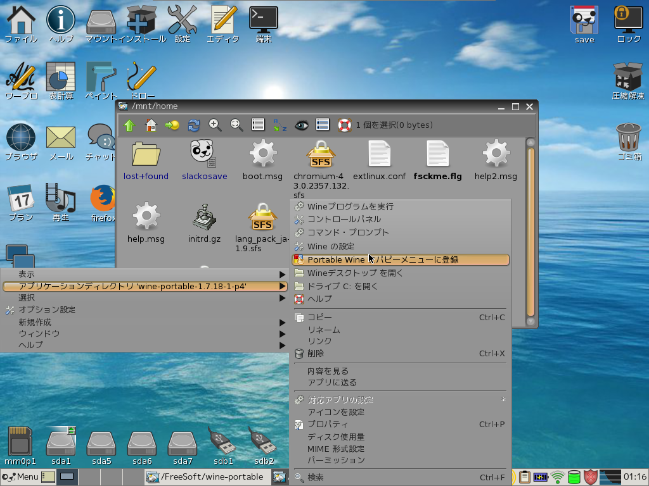Click the /FreeSoft/wine-portable taskbar button
649x486 pixels.
(206, 477)
